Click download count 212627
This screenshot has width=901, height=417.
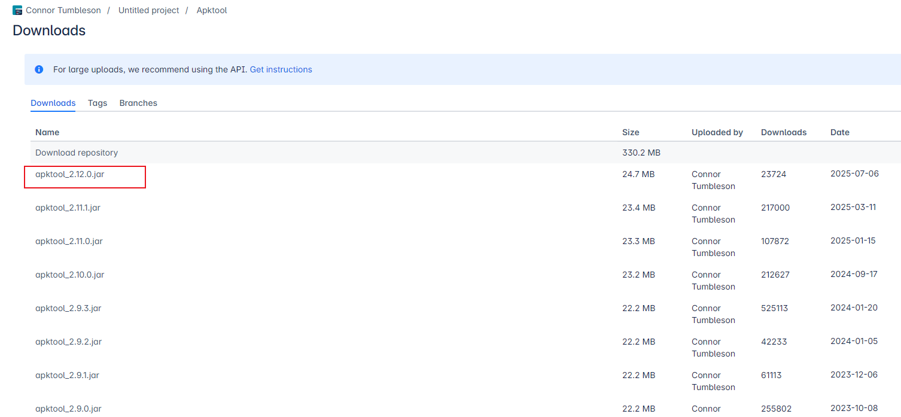click(775, 275)
